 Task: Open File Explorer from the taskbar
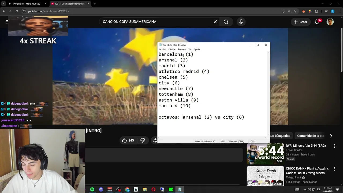point(145,190)
